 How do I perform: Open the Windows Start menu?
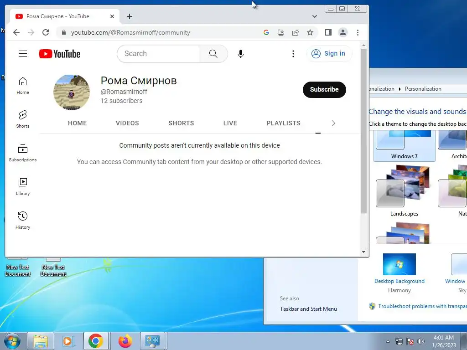[12, 341]
